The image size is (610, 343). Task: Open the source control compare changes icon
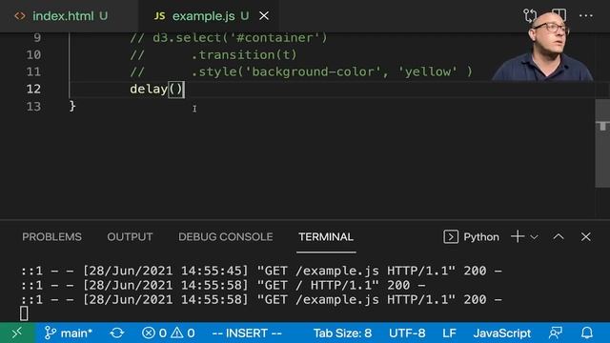click(530, 16)
